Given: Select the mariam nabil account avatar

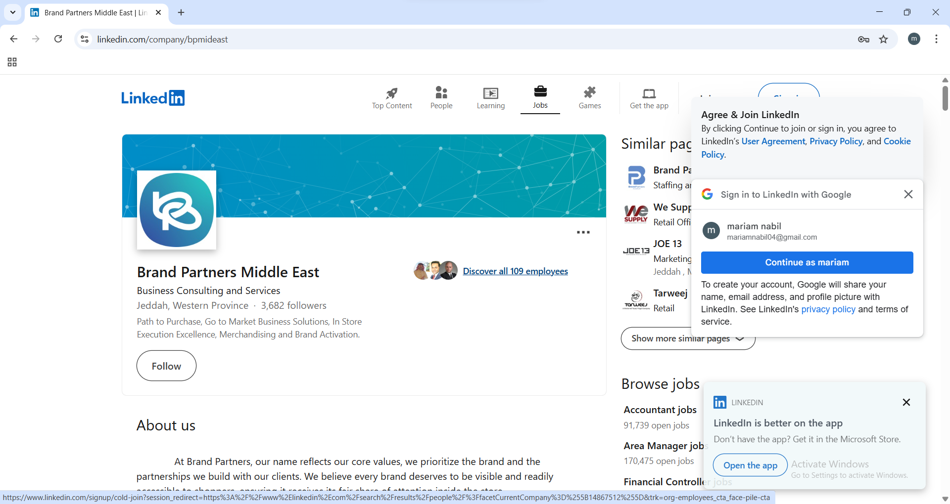Looking at the screenshot, I should pos(711,230).
